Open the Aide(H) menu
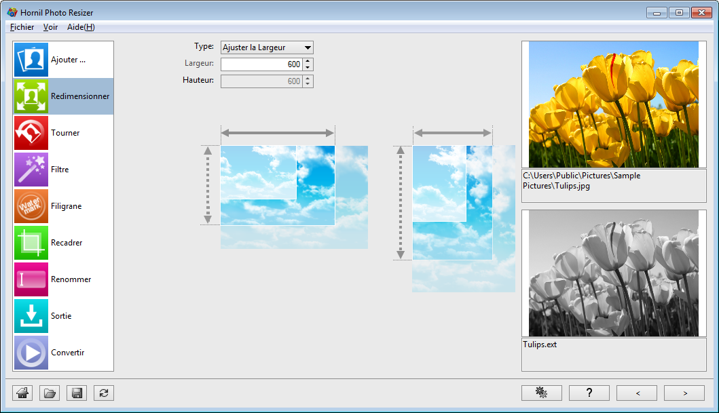 pyautogui.click(x=80, y=26)
